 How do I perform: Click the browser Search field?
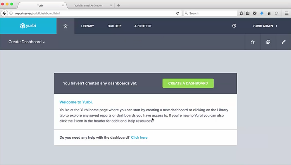click(210, 13)
